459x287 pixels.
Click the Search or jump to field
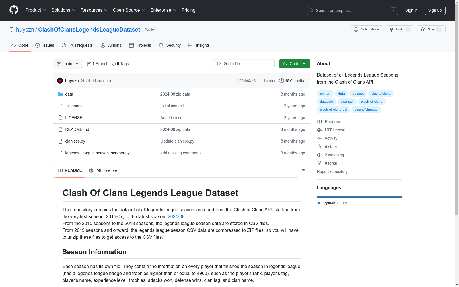pos(353,10)
